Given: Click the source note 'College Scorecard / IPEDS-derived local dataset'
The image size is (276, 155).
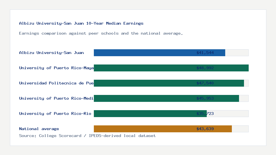Looking at the screenshot, I should click(x=97, y=136).
